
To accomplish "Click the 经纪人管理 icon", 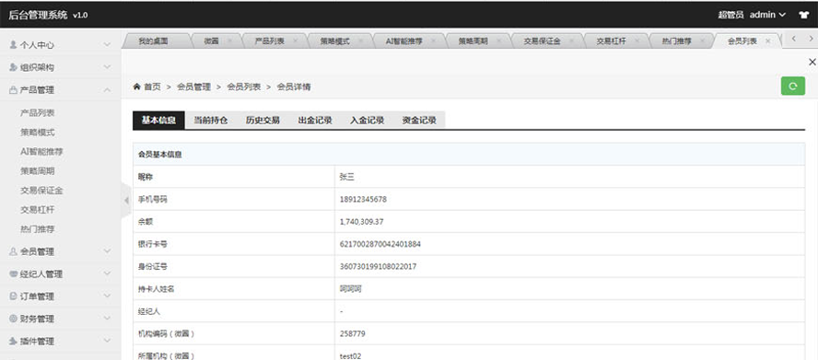I will tap(13, 274).
